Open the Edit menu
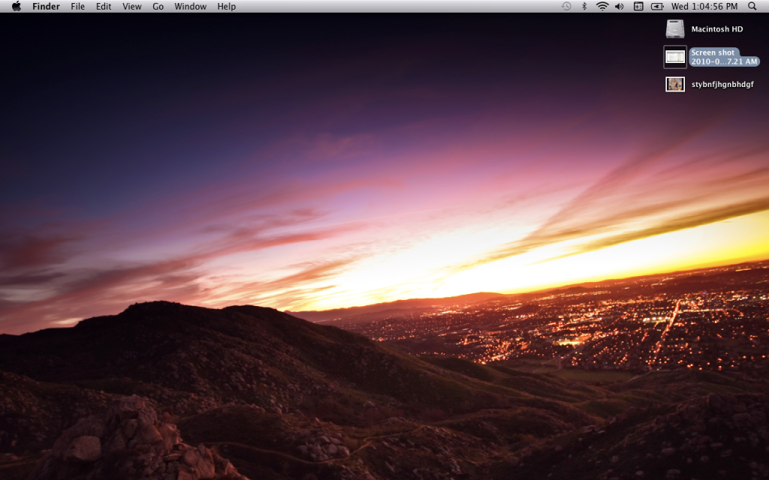Viewport: 769px width, 480px height. pyautogui.click(x=104, y=6)
